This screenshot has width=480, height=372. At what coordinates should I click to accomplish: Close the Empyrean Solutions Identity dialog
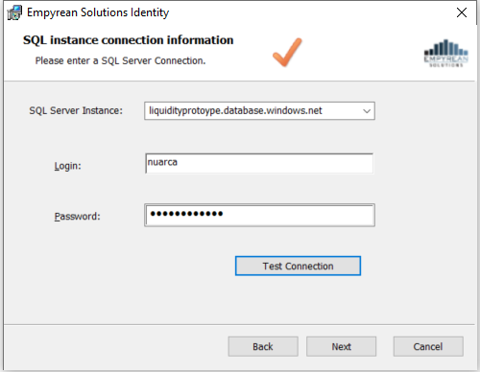click(462, 12)
